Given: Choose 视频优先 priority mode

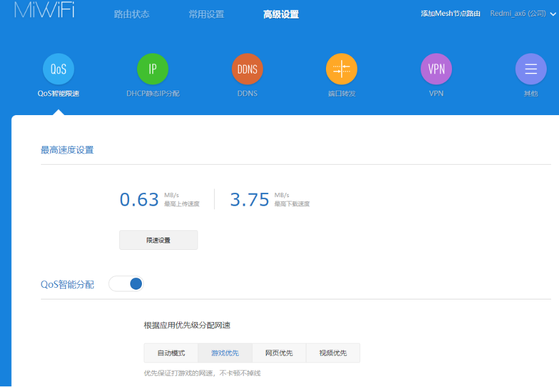Looking at the screenshot, I should pos(333,353).
